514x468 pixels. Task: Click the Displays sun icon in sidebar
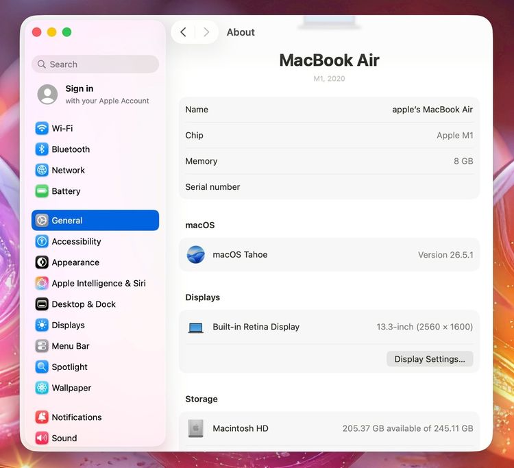tap(42, 325)
